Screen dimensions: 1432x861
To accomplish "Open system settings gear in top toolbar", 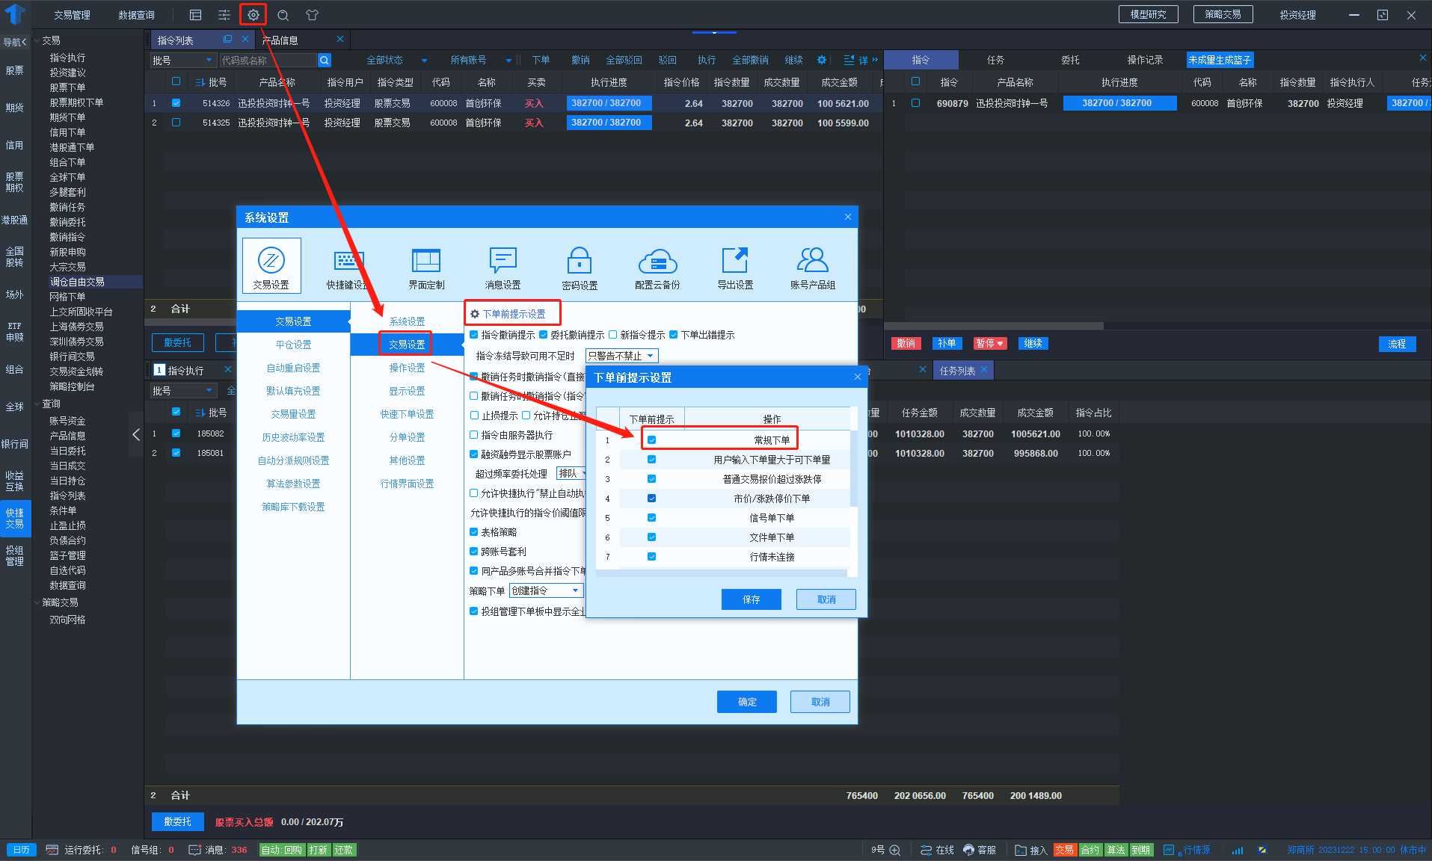I will (253, 15).
